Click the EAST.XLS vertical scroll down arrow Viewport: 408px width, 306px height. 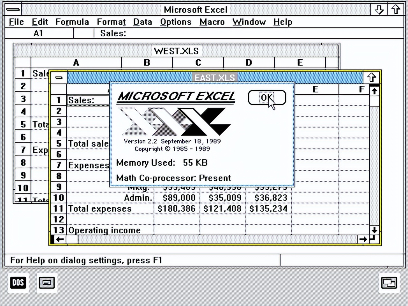pos(374,230)
